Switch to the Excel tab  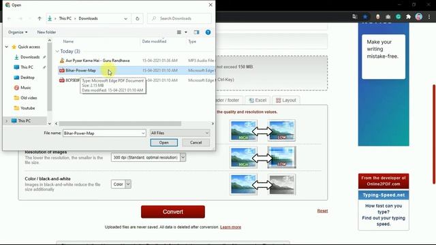[x=258, y=100]
